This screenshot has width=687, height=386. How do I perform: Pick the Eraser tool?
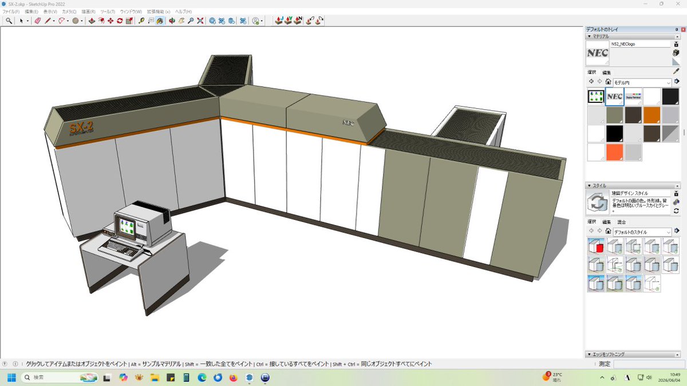coord(38,21)
